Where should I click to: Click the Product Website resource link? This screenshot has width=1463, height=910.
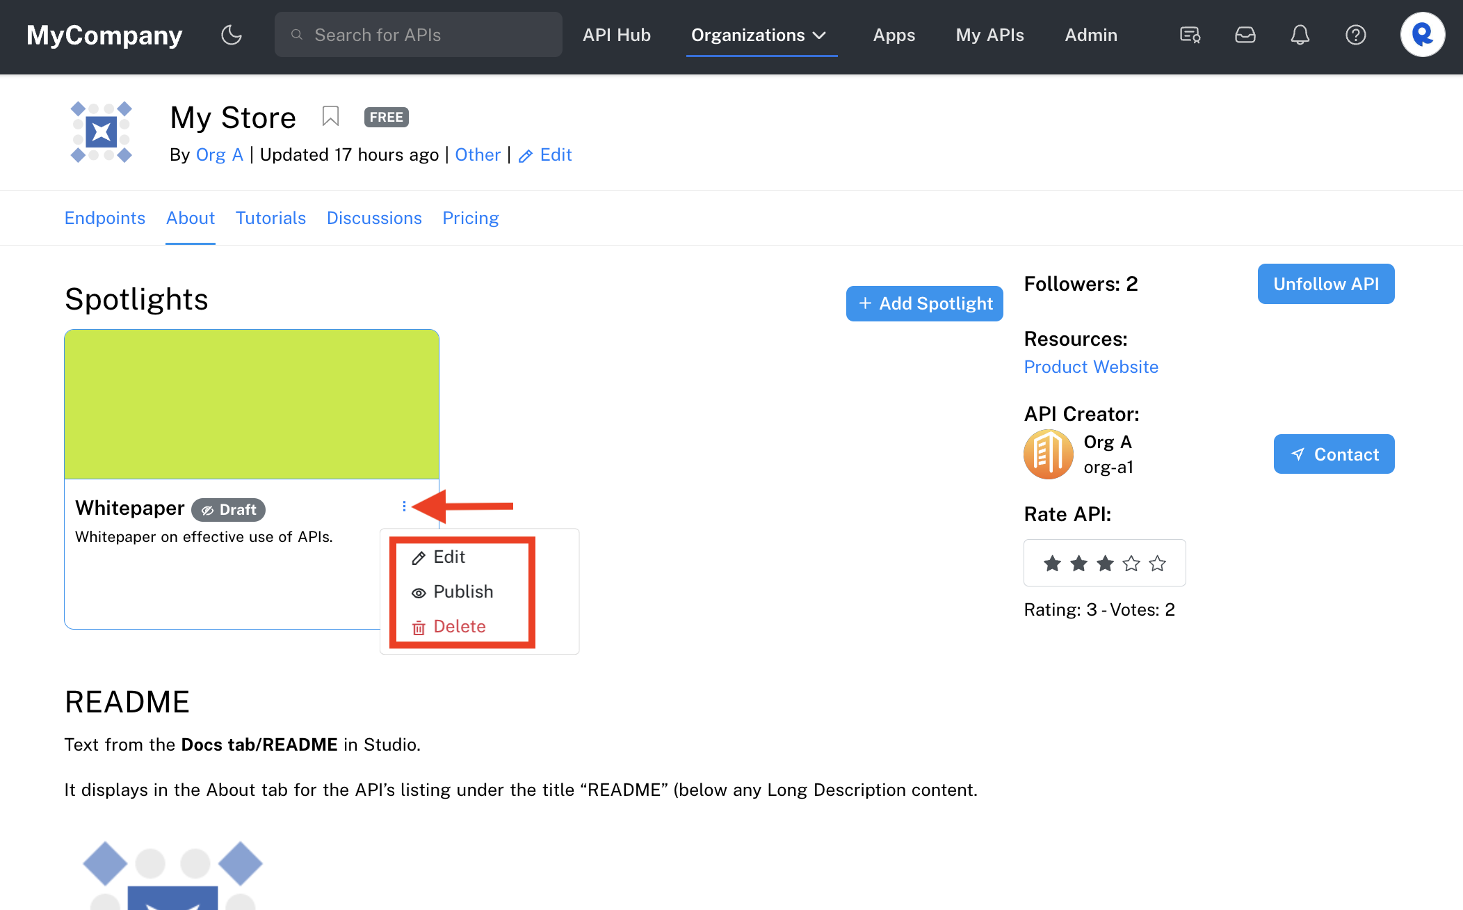pyautogui.click(x=1091, y=366)
